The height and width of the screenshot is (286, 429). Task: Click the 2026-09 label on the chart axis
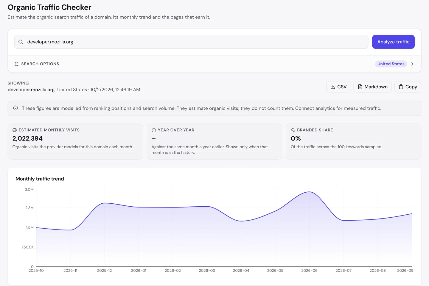point(405,271)
